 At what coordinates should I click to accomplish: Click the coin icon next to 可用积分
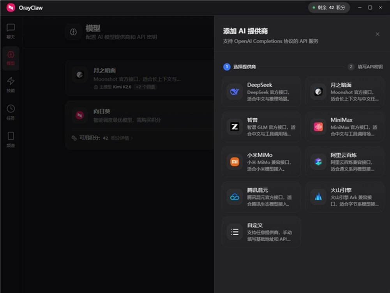click(74, 138)
